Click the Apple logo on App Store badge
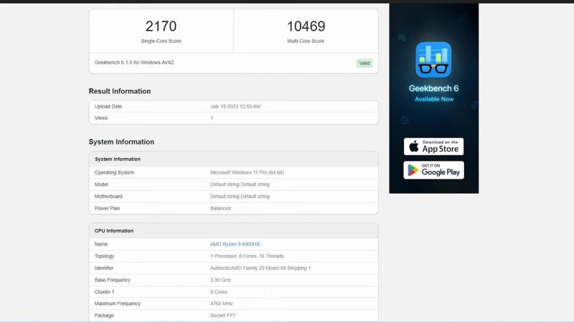The height and width of the screenshot is (323, 574). (x=413, y=146)
